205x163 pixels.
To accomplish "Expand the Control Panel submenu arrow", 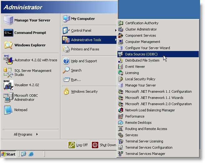I will 116,30.
